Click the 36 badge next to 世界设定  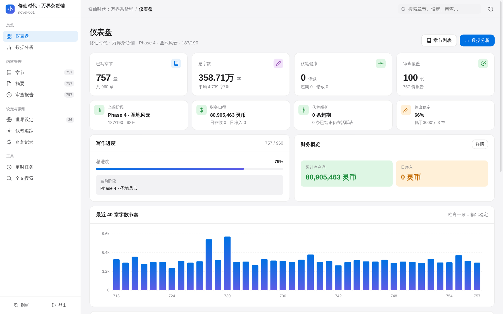pyautogui.click(x=70, y=120)
